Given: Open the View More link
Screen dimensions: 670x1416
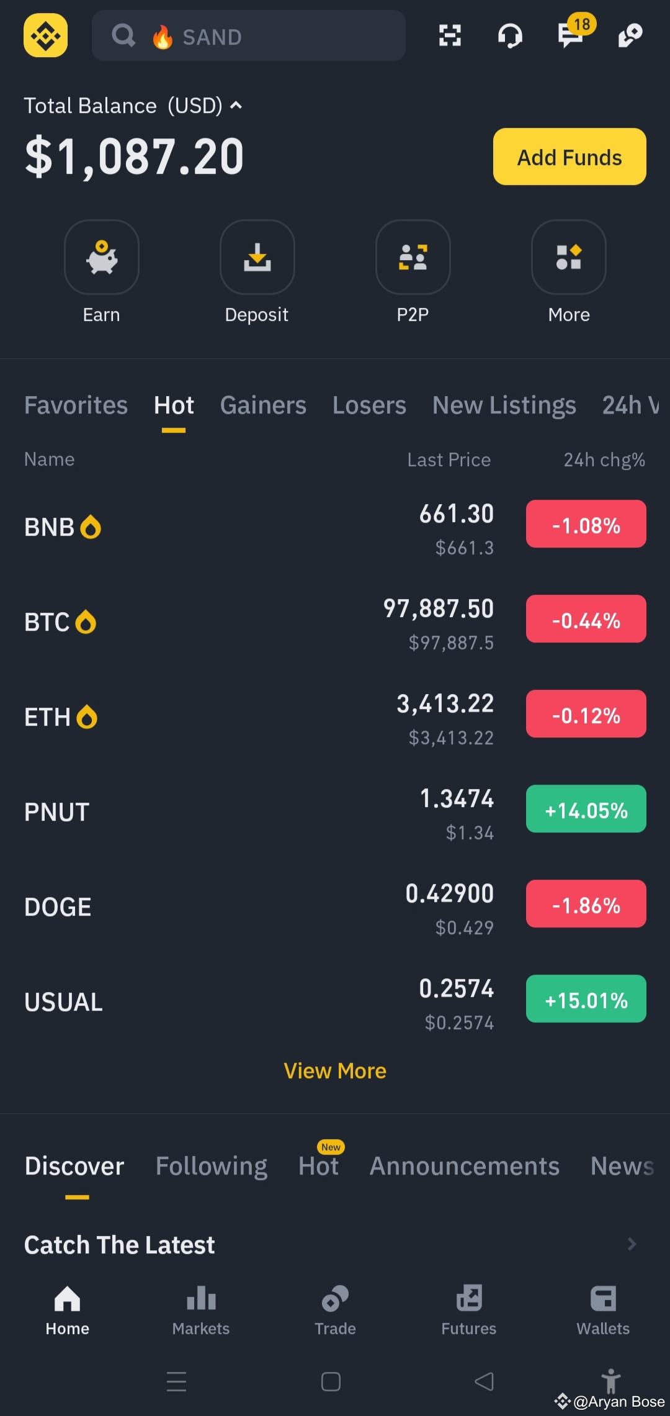Looking at the screenshot, I should pyautogui.click(x=335, y=1071).
